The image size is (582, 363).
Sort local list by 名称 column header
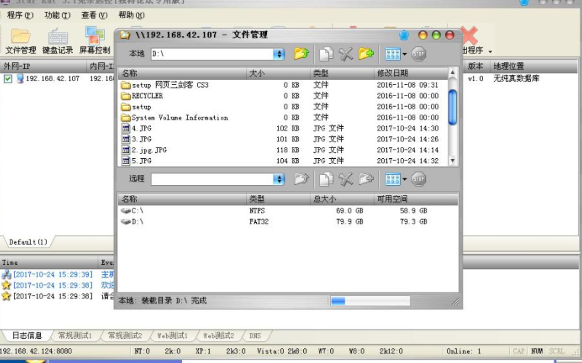tap(182, 73)
